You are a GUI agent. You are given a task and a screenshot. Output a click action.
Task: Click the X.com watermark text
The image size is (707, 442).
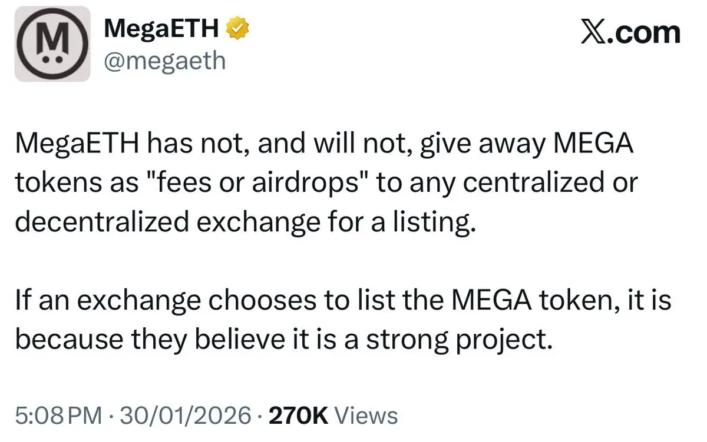[x=630, y=32]
